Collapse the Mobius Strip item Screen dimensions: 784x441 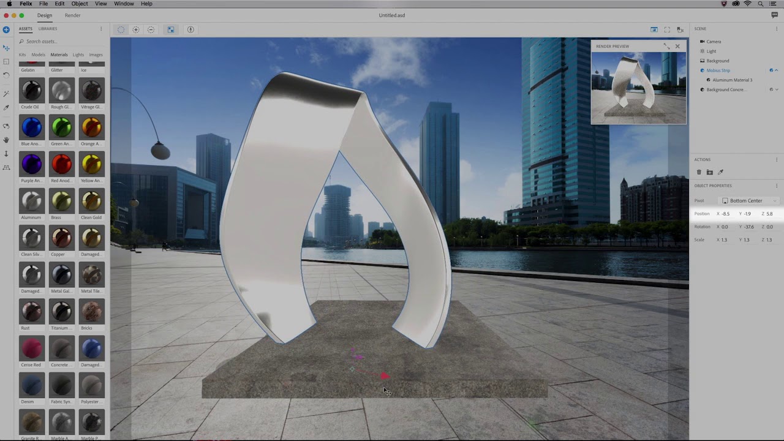pos(777,70)
